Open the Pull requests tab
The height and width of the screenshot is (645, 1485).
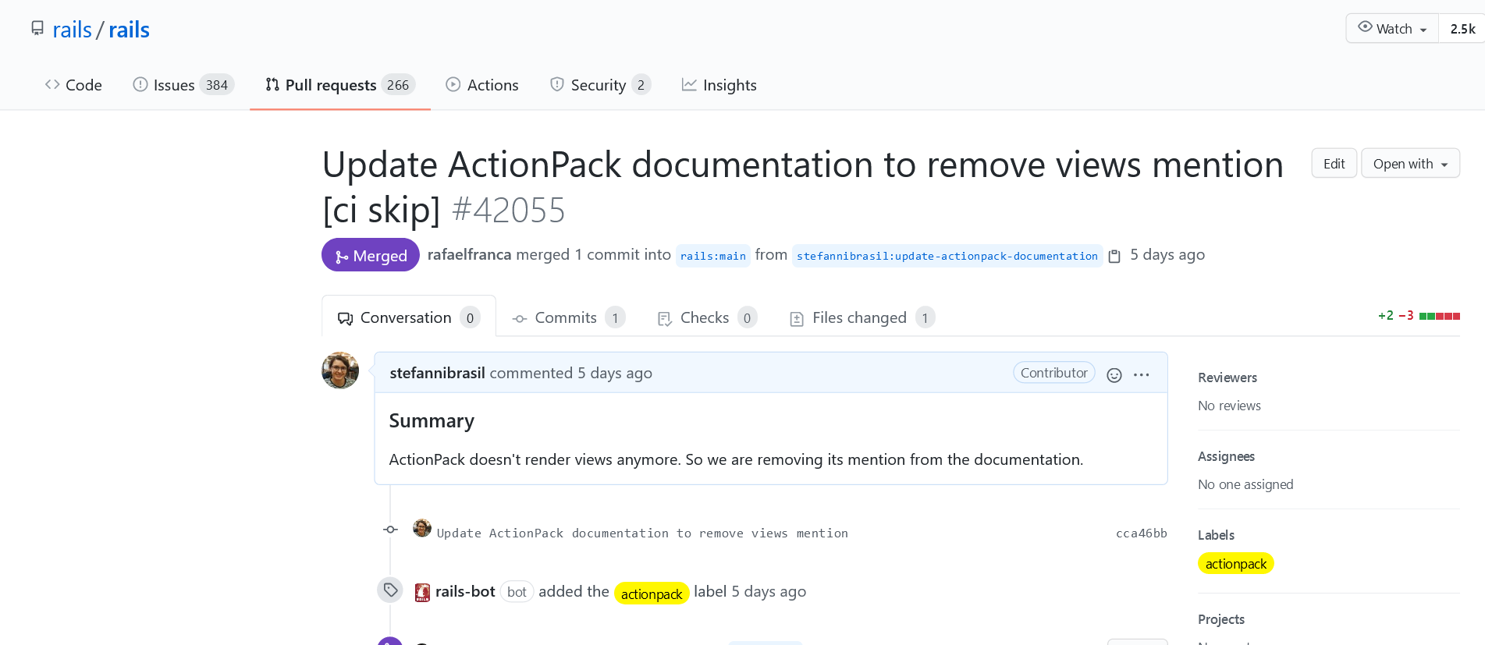click(x=340, y=85)
